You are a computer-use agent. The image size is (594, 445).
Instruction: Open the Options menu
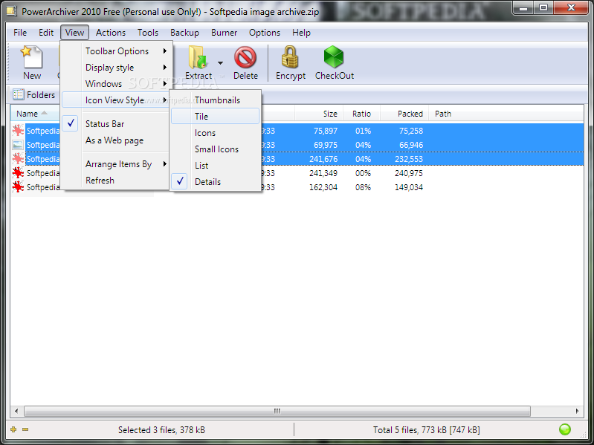coord(265,33)
